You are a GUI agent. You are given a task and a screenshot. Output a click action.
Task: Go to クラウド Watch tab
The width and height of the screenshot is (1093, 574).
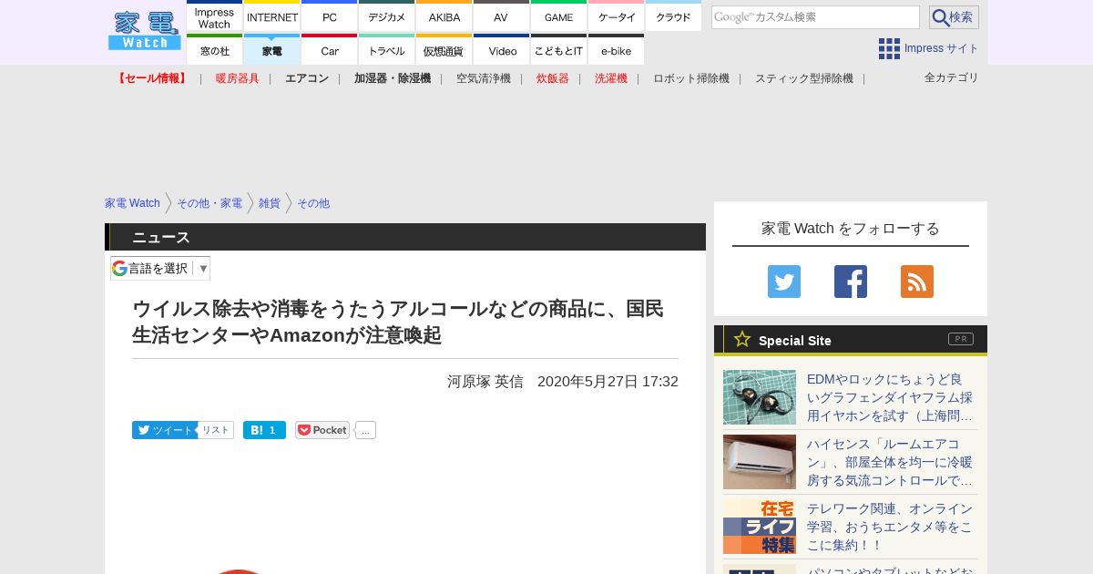673,17
